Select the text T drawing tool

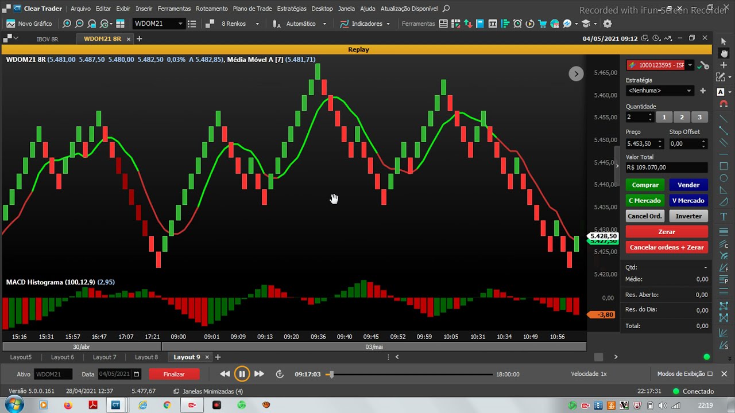(x=724, y=216)
